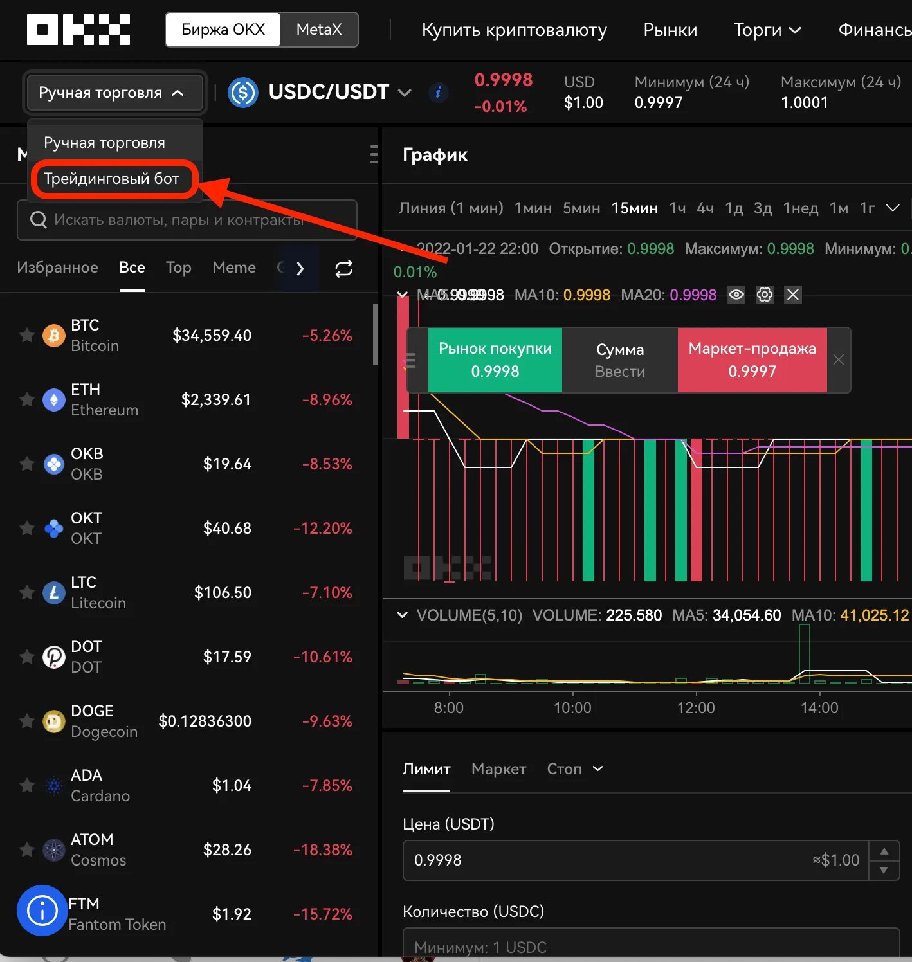The width and height of the screenshot is (912, 962).
Task: Favorite OKB with its star icon
Action: pos(26,464)
